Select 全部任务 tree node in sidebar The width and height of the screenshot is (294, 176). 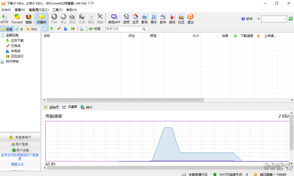pos(12,35)
